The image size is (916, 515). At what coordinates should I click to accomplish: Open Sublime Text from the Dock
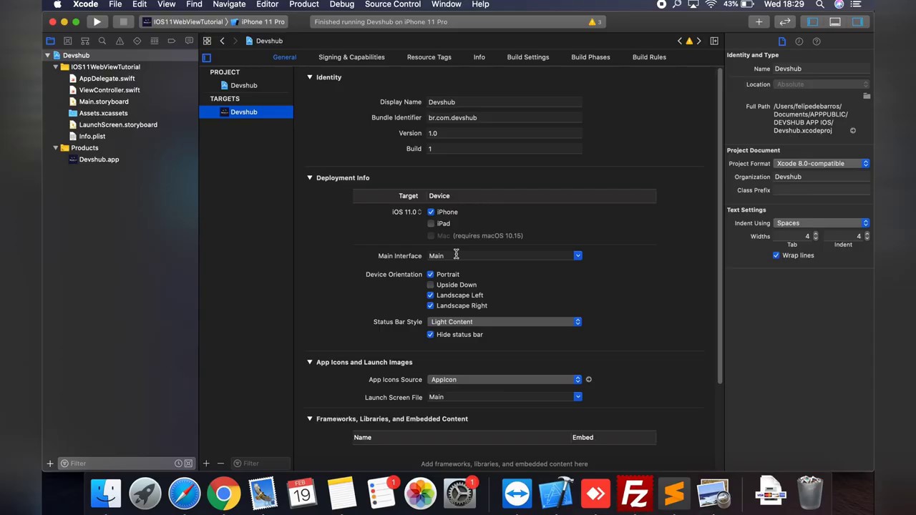click(x=674, y=494)
